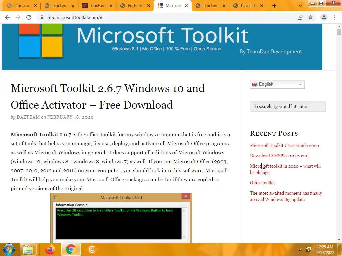Click the taskbar clock showing 12:28 AM
342x256 pixels.
click(325, 250)
